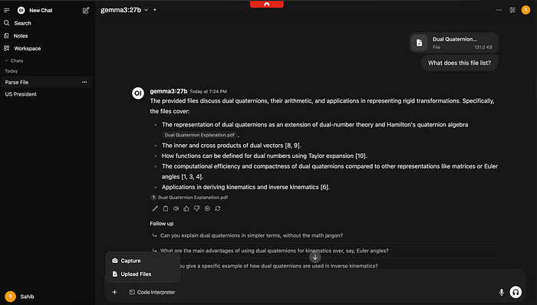The height and width of the screenshot is (305, 537).
Task: Give the response a thumbs down
Action: pos(197,208)
